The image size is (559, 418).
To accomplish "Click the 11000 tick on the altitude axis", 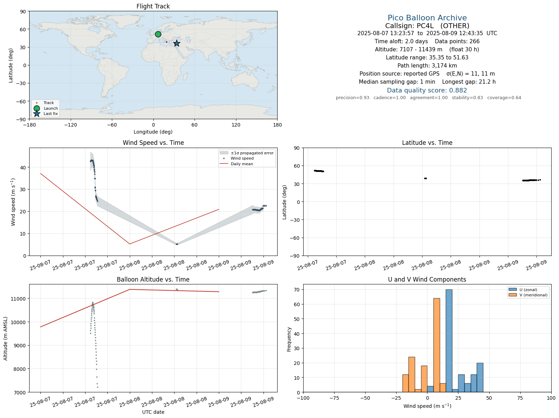I will click(x=18, y=299).
